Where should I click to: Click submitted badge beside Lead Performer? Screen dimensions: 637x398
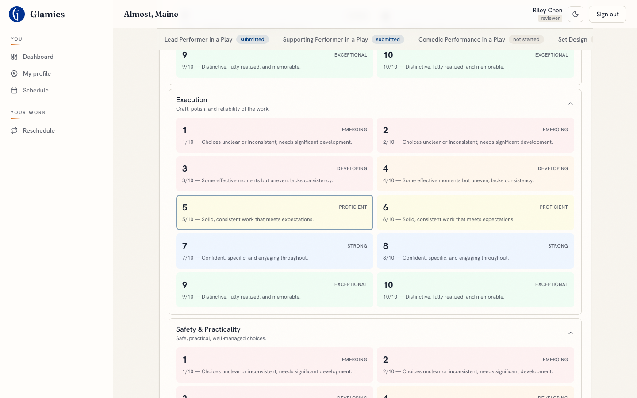[252, 39]
